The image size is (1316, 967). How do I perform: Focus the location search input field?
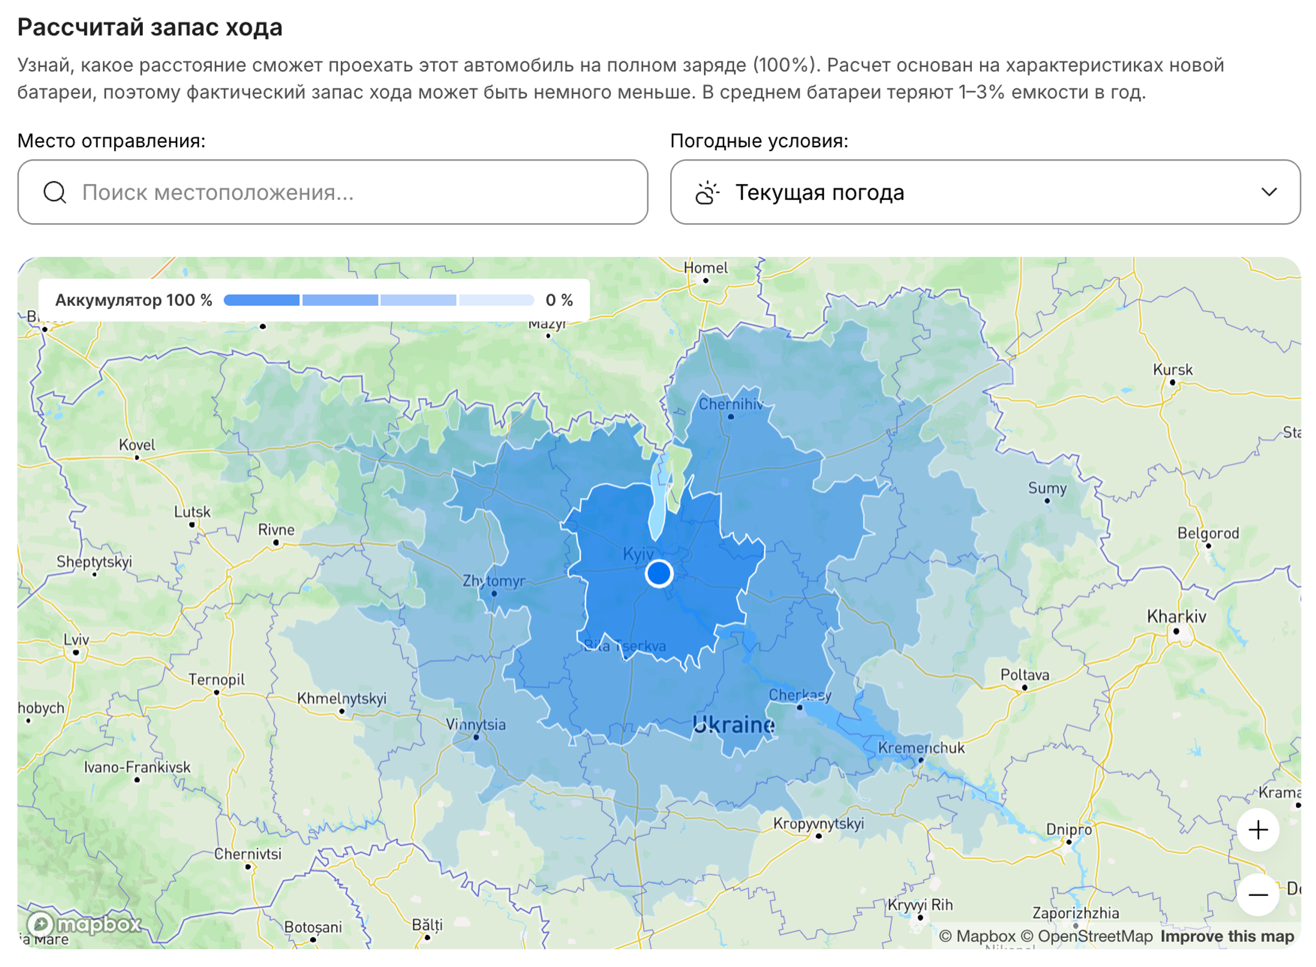click(333, 192)
